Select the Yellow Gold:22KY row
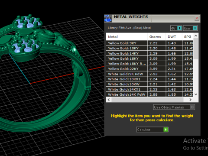Screen dimensions: 208x156 pos(149,69)
